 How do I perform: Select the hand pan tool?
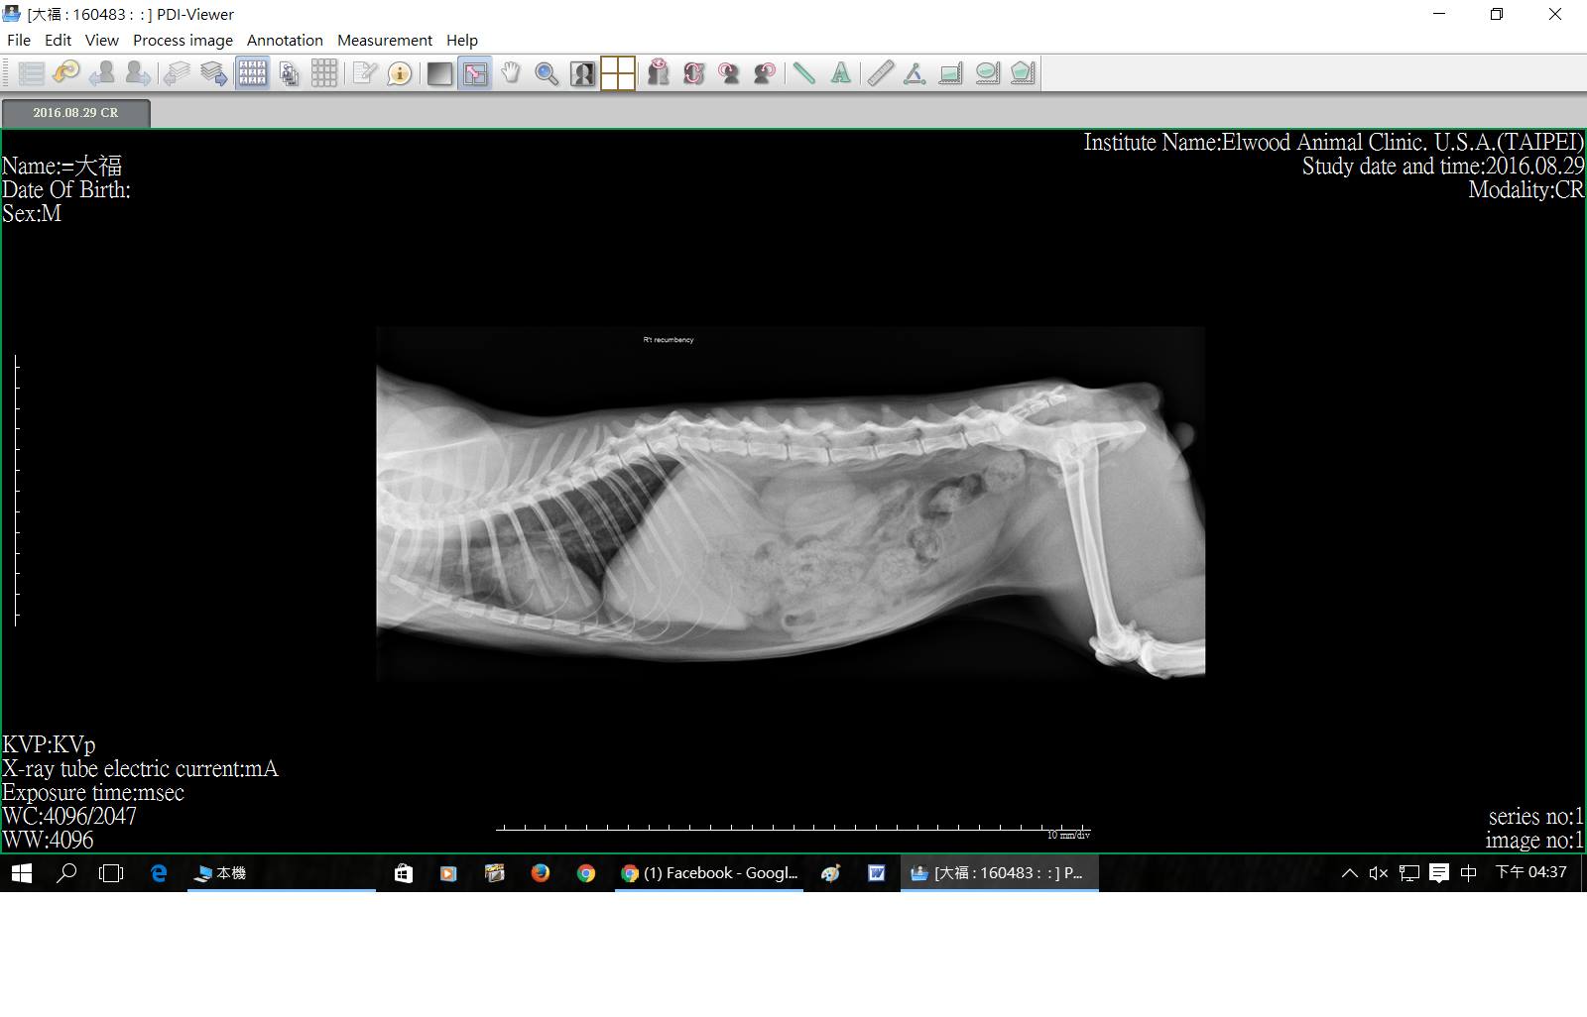[511, 73]
